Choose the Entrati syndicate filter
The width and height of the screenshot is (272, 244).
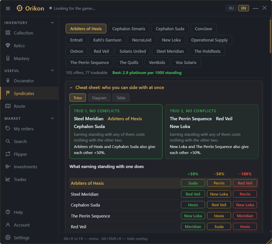tap(76, 40)
